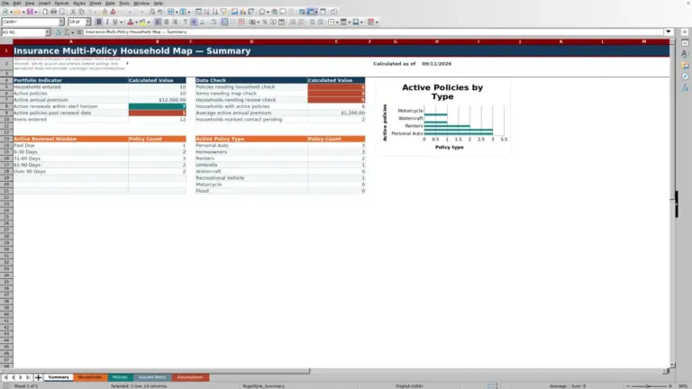Image resolution: width=692 pixels, height=389 pixels.
Task: Open Select Function sum dropdown arrow
Action: tap(72, 32)
